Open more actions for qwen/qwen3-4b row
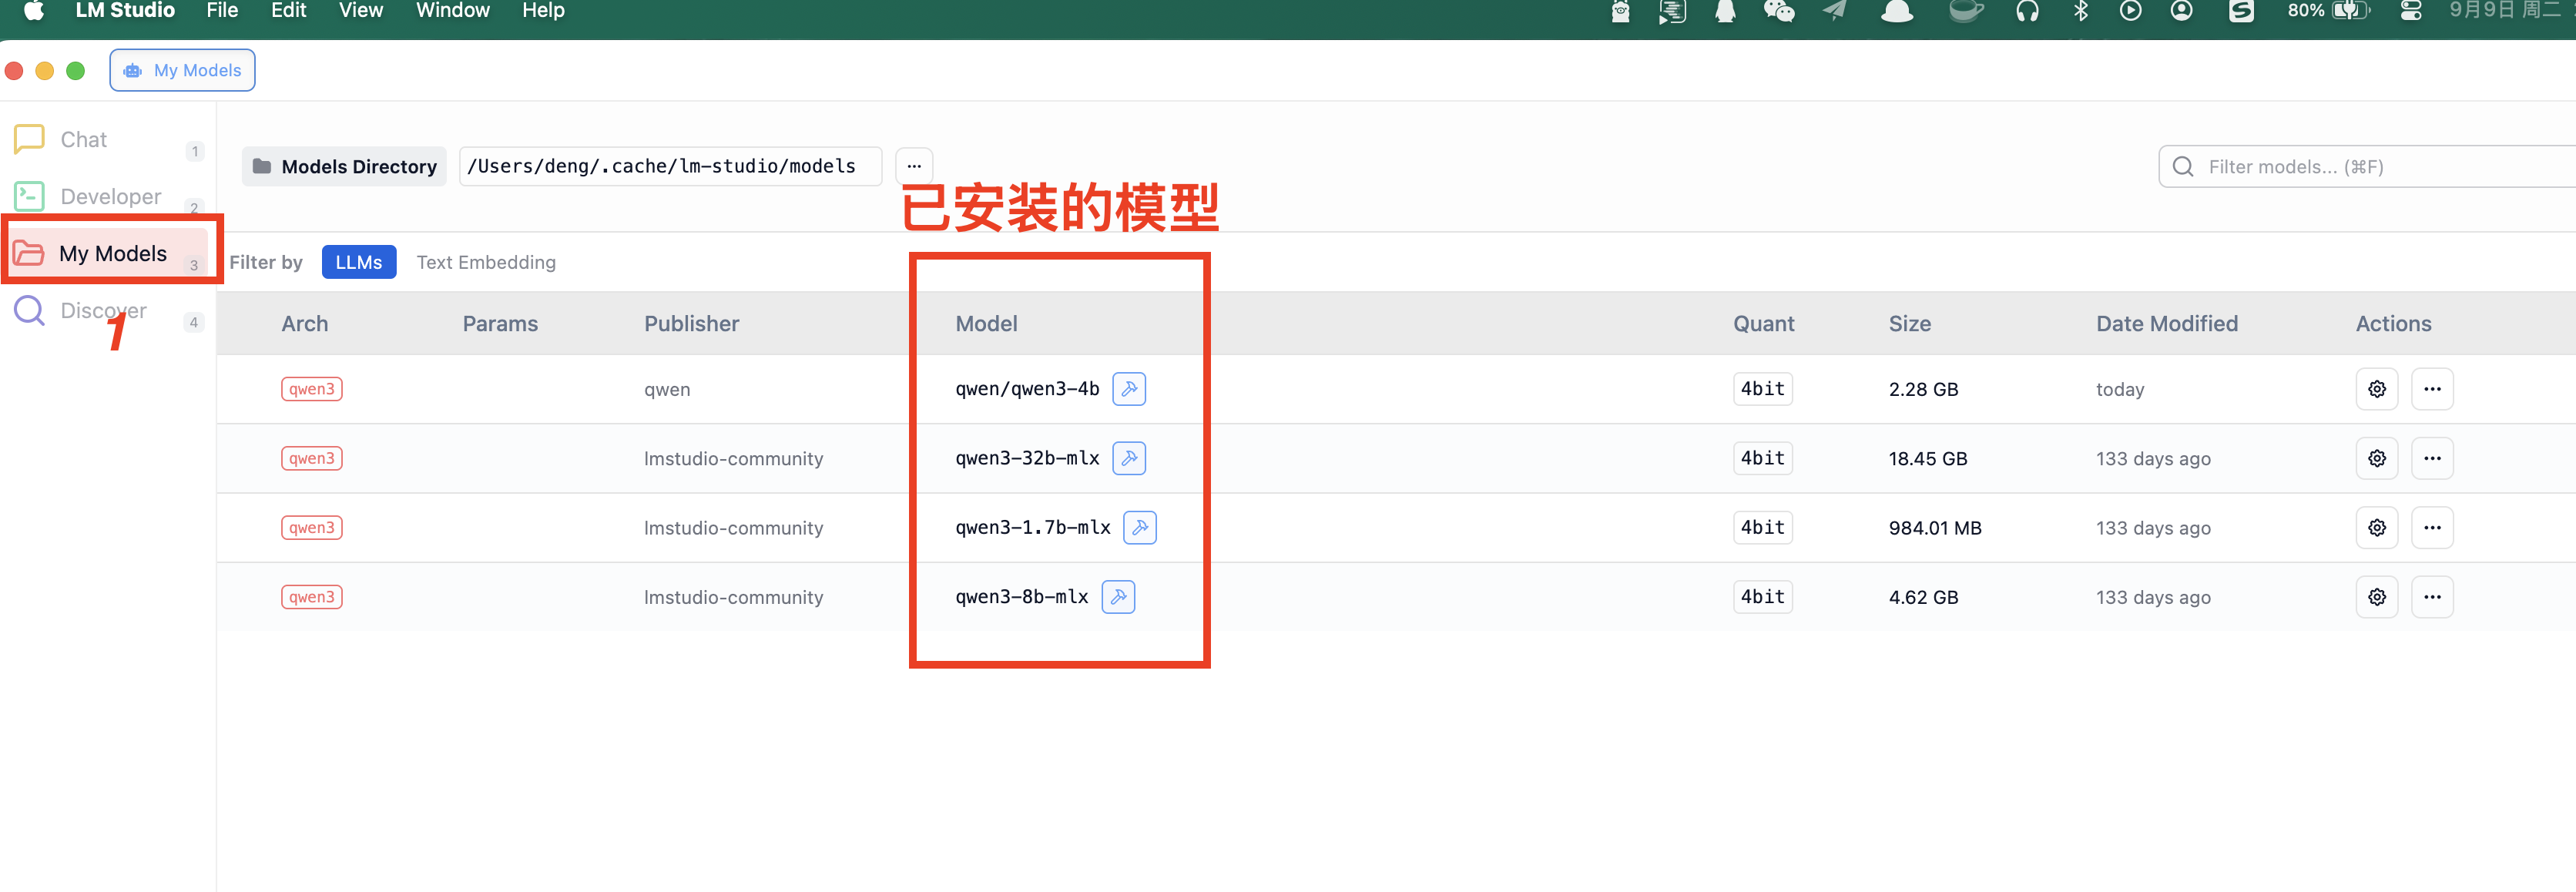This screenshot has width=2576, height=892. (2432, 389)
